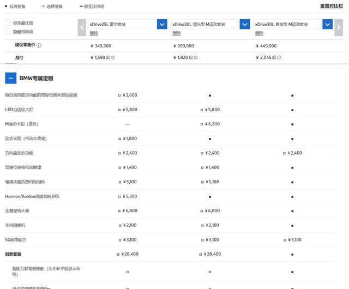349x289 pixels.
Task: Click info icon next to ¥1,820 起
Action: [x=196, y=57]
